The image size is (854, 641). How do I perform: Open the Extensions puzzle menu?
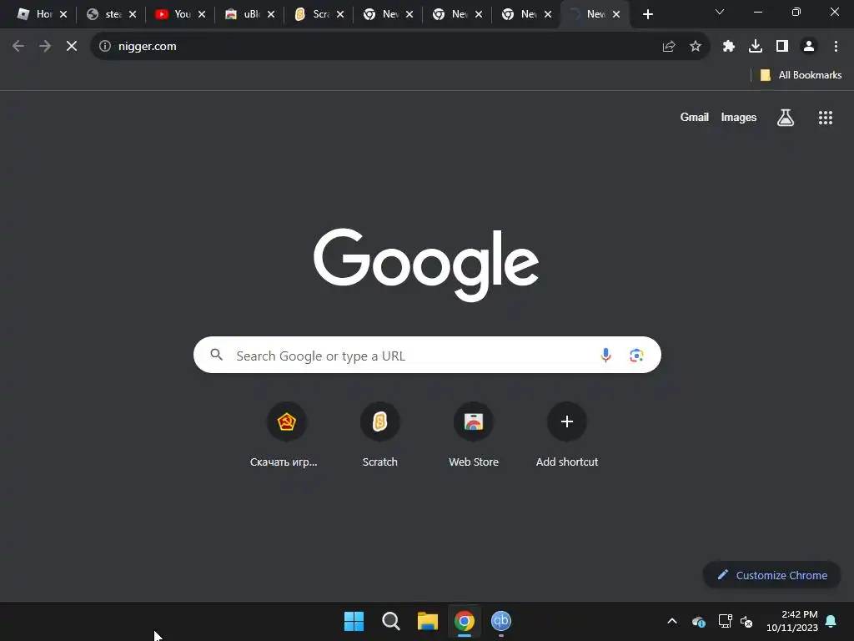pos(729,47)
